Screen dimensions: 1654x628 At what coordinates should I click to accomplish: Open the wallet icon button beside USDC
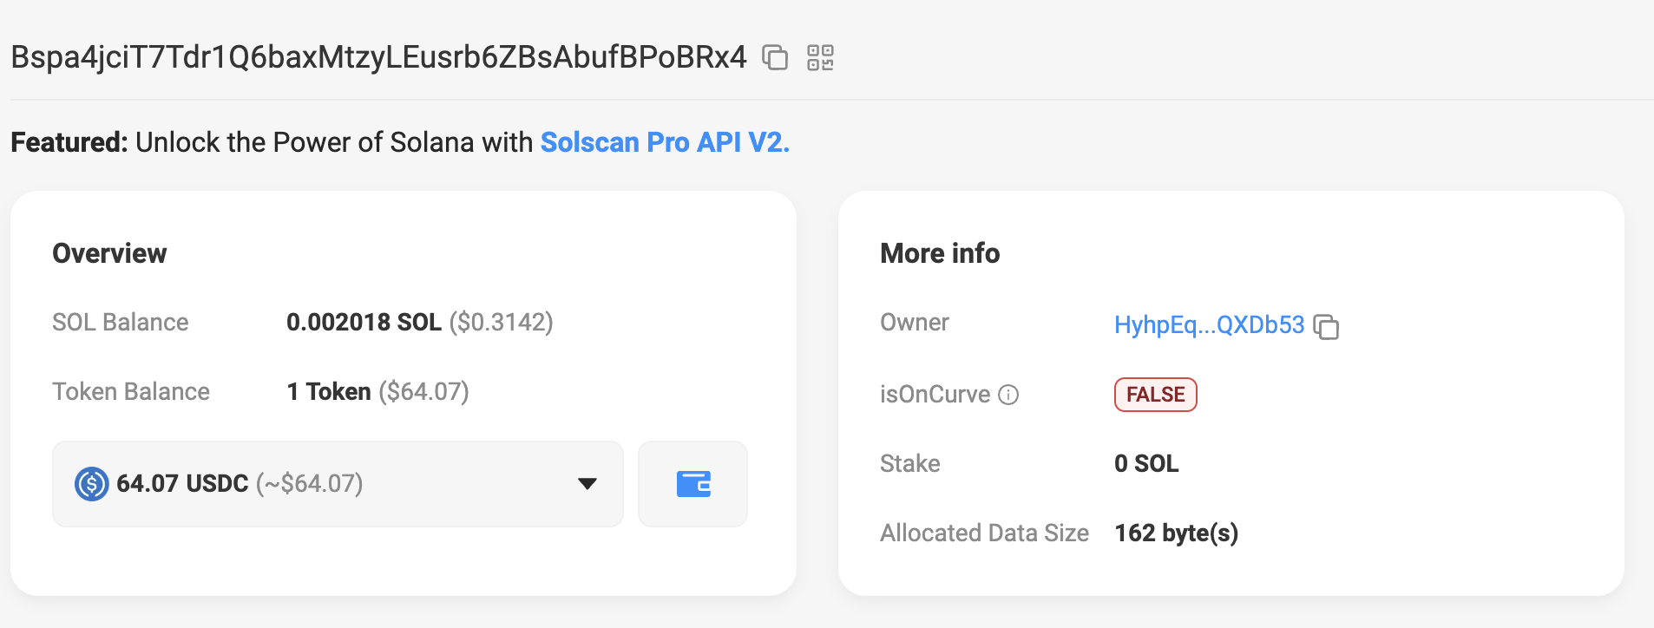pyautogui.click(x=692, y=484)
